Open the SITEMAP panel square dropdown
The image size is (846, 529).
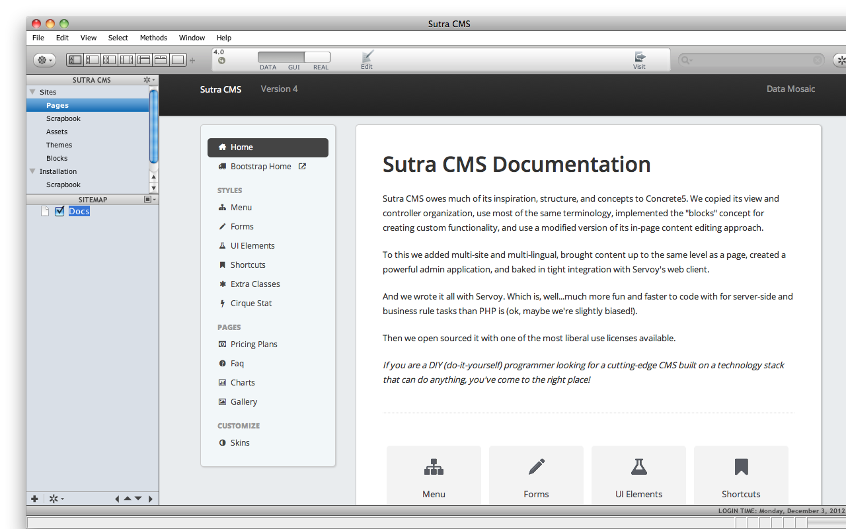point(150,199)
